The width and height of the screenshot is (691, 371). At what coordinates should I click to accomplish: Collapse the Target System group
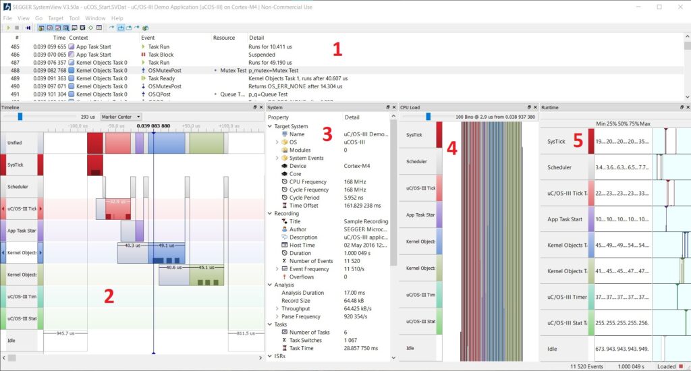click(x=270, y=126)
